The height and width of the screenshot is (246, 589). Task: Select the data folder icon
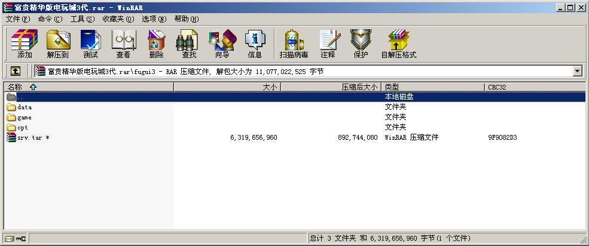click(11, 107)
